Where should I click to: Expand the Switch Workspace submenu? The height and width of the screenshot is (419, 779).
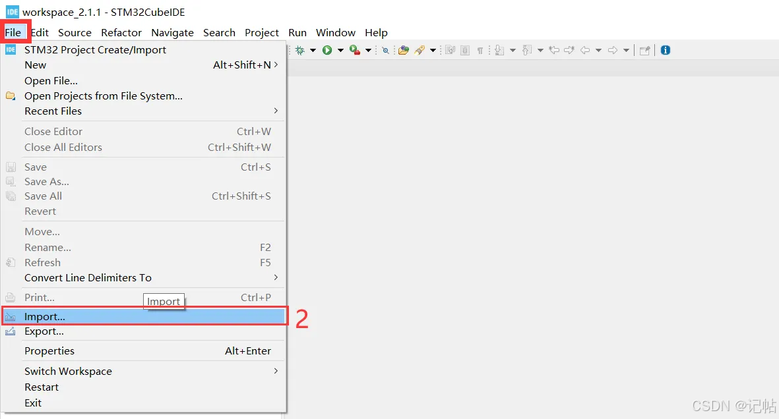coord(144,372)
